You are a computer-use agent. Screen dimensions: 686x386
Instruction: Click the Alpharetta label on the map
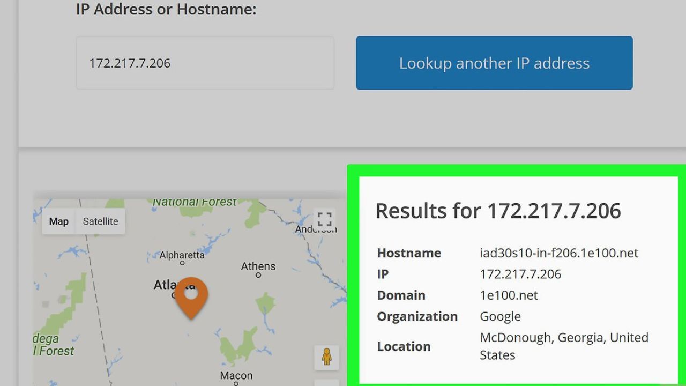pyautogui.click(x=182, y=255)
